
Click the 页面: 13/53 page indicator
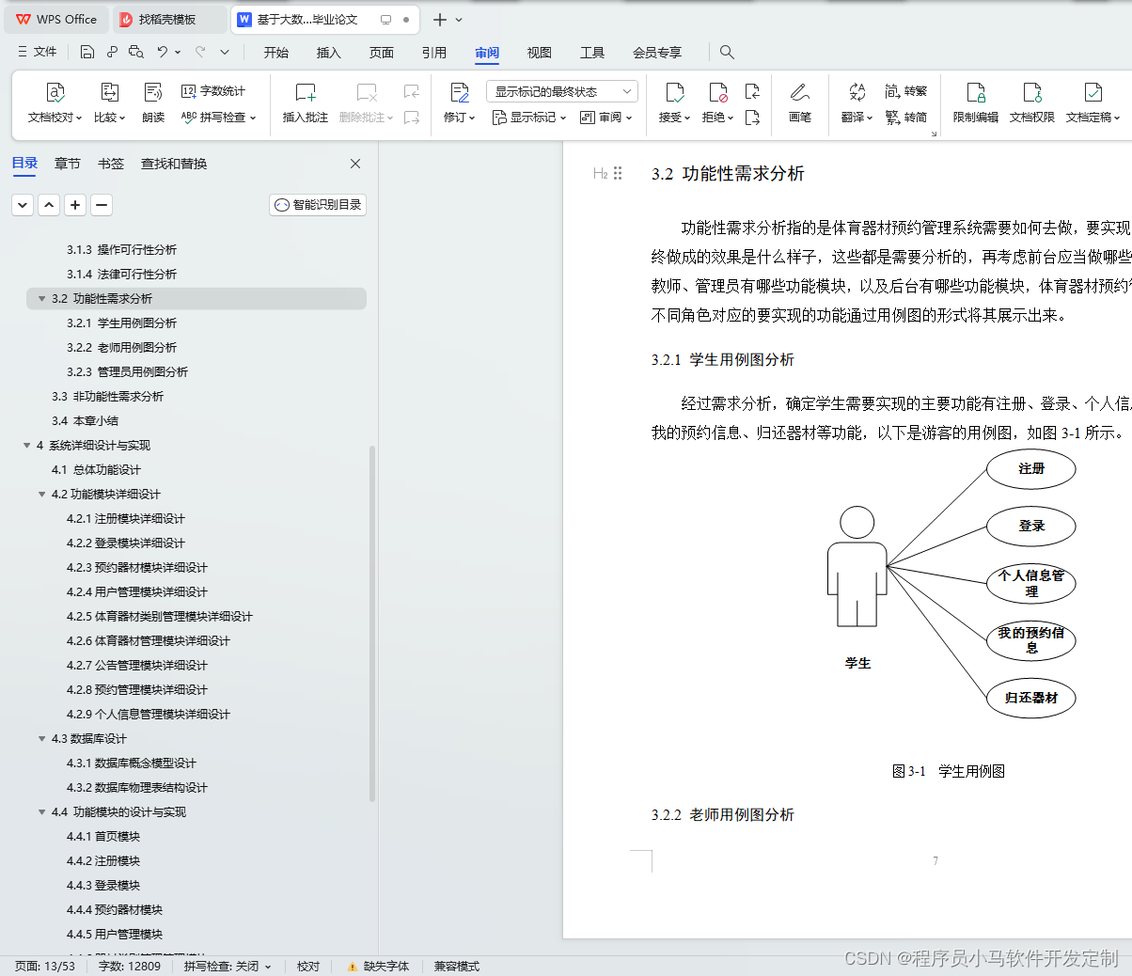click(x=42, y=966)
